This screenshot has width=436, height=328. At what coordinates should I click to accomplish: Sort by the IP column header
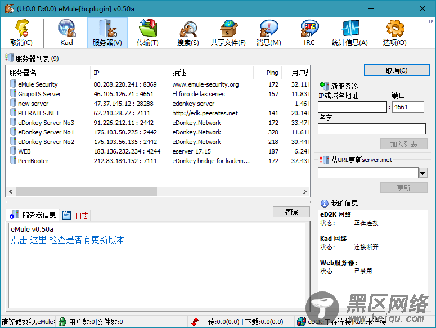pyautogui.click(x=129, y=73)
